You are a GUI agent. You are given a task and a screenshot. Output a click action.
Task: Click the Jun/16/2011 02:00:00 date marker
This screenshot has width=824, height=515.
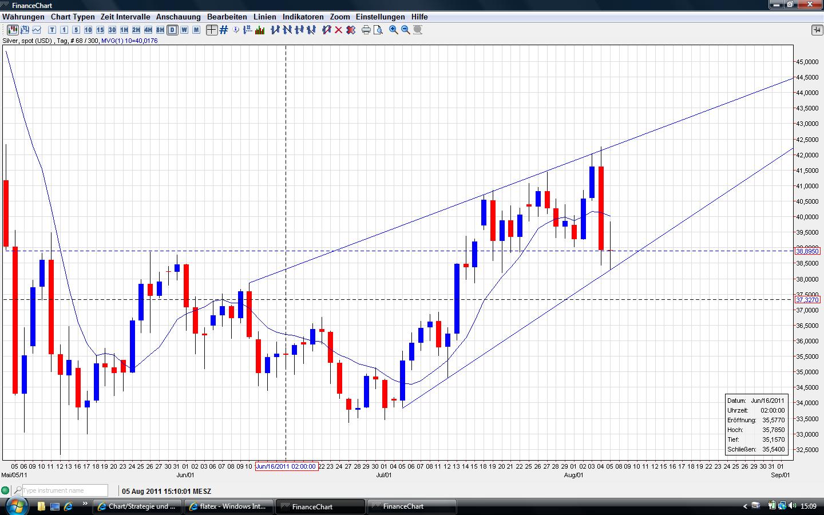point(286,466)
